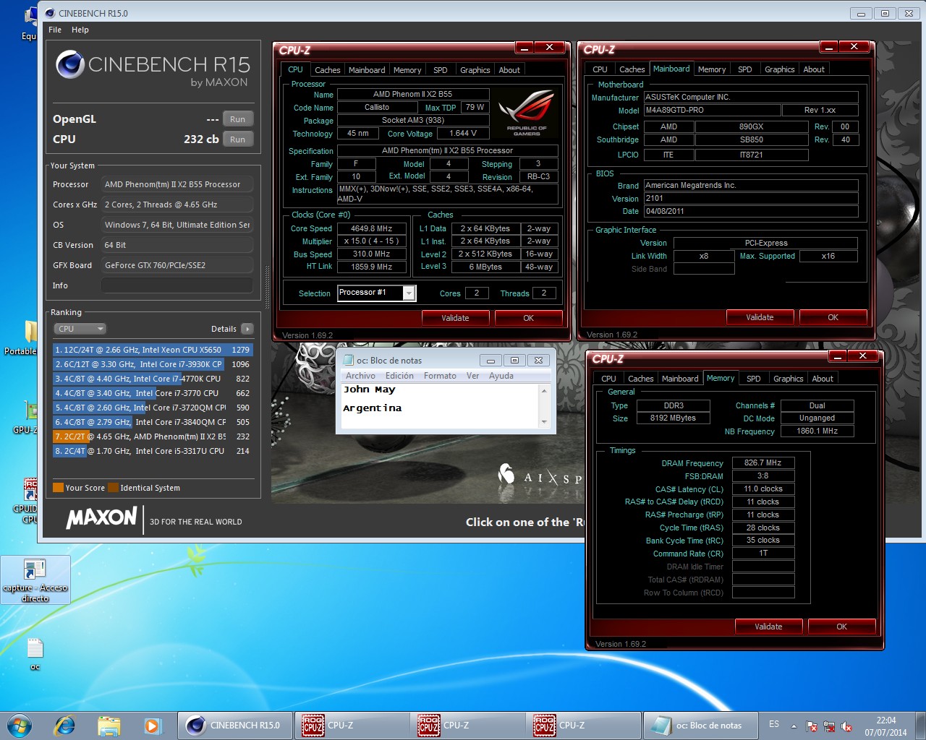Open Cinebench File menu
926x740 pixels.
point(55,30)
